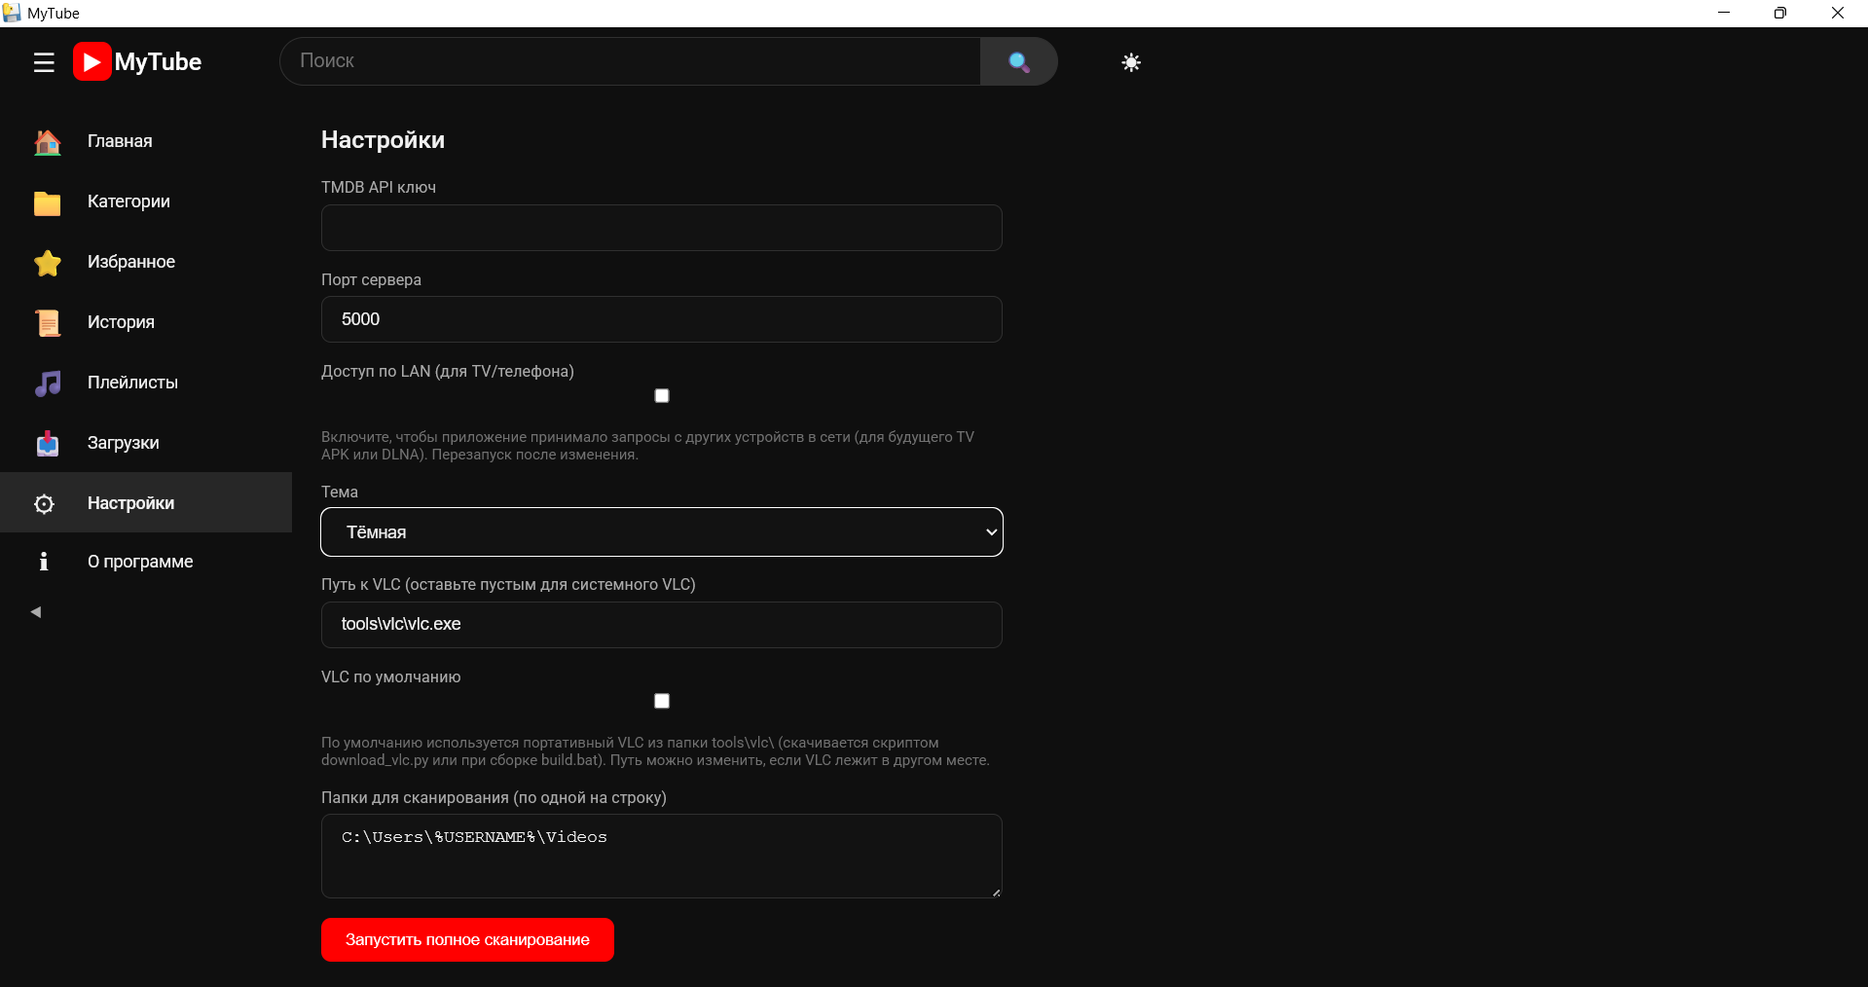1868x987 pixels.
Task: Click the MyTube window title bar icon
Action: click(x=12, y=13)
